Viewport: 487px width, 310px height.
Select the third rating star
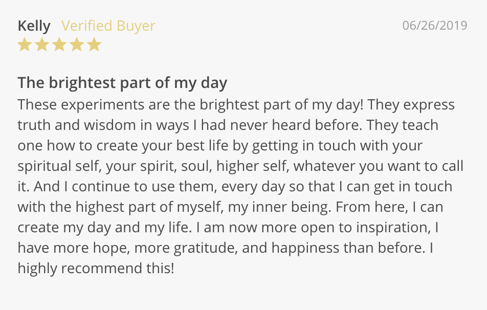click(59, 45)
